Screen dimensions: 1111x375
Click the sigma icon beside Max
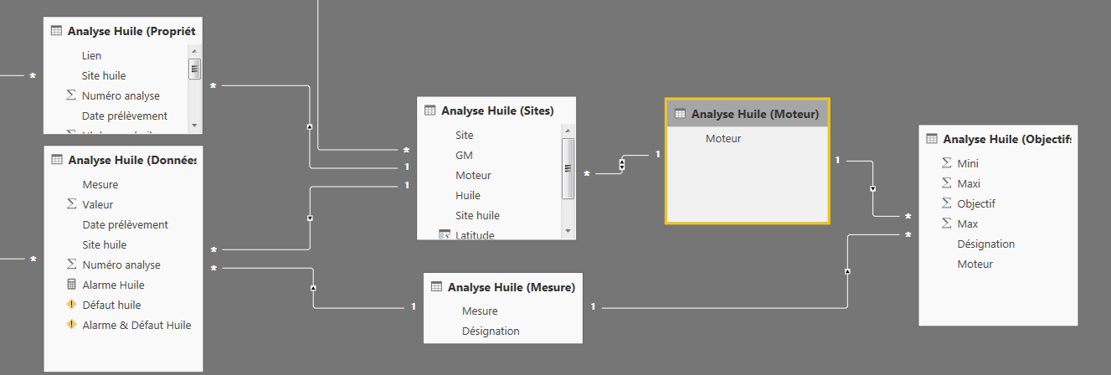(947, 223)
